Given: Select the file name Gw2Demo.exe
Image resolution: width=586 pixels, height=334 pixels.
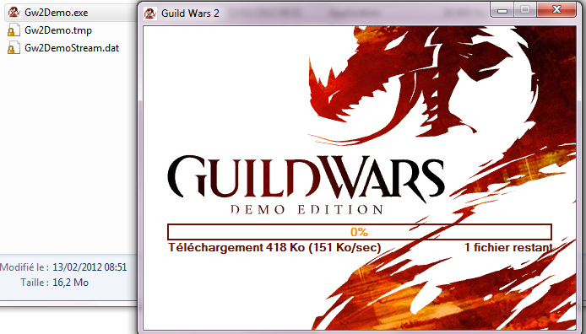Looking at the screenshot, I should coord(56,13).
